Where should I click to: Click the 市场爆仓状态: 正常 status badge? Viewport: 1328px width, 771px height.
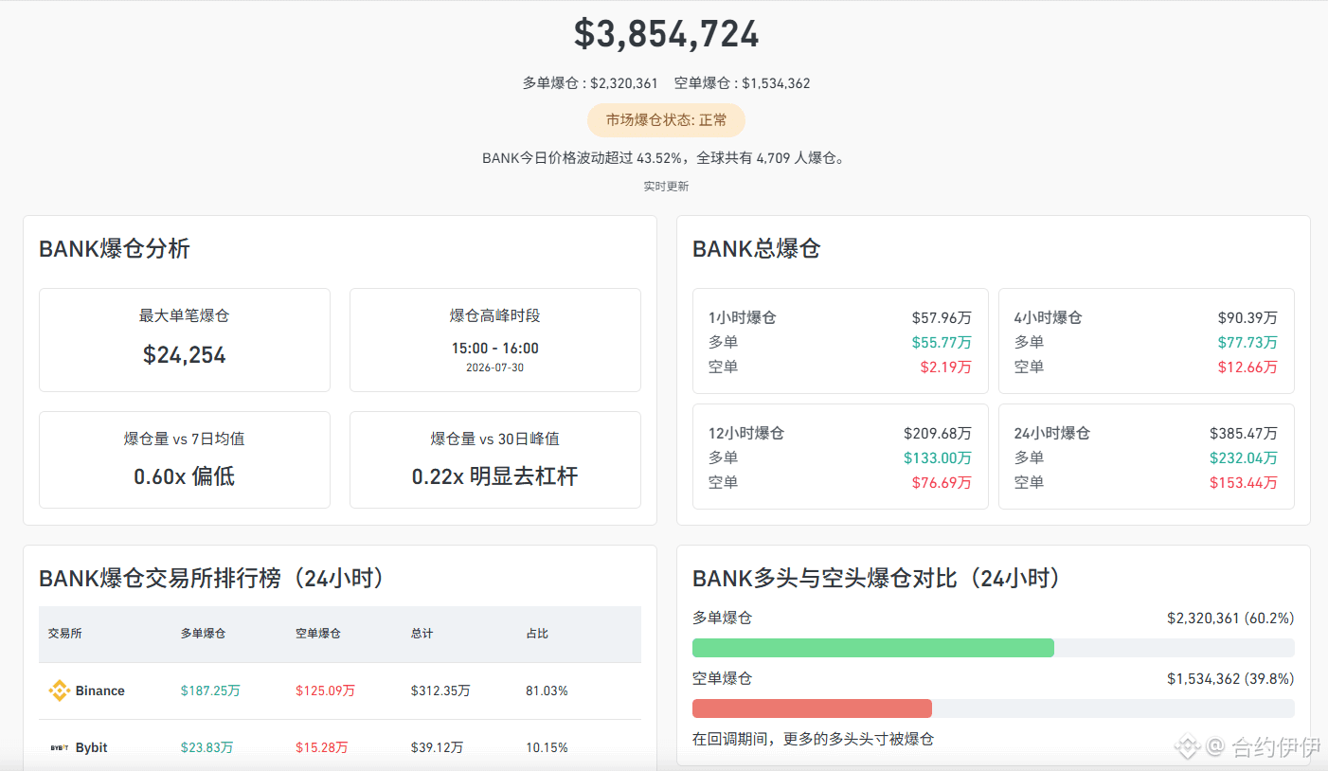(666, 120)
